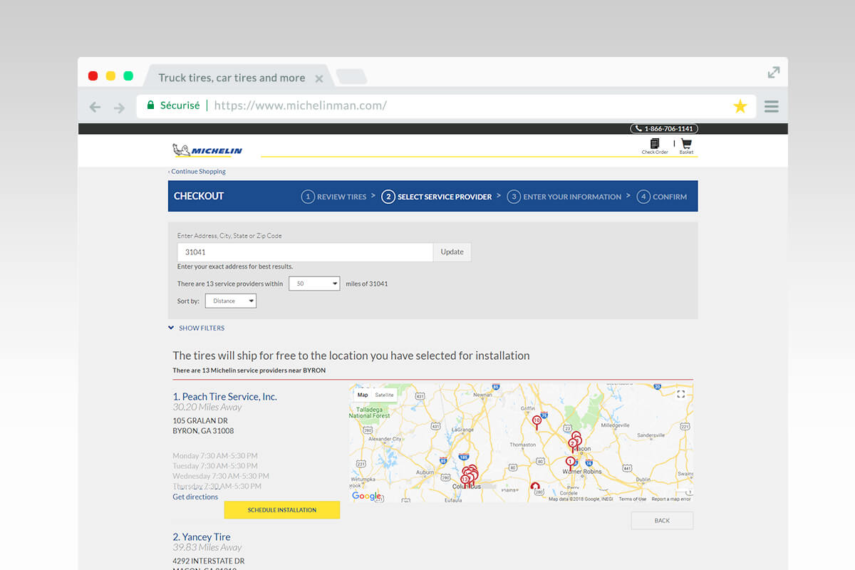Image resolution: width=855 pixels, height=570 pixels.
Task: Click Get directions for Peach Tire Service
Action: point(195,497)
